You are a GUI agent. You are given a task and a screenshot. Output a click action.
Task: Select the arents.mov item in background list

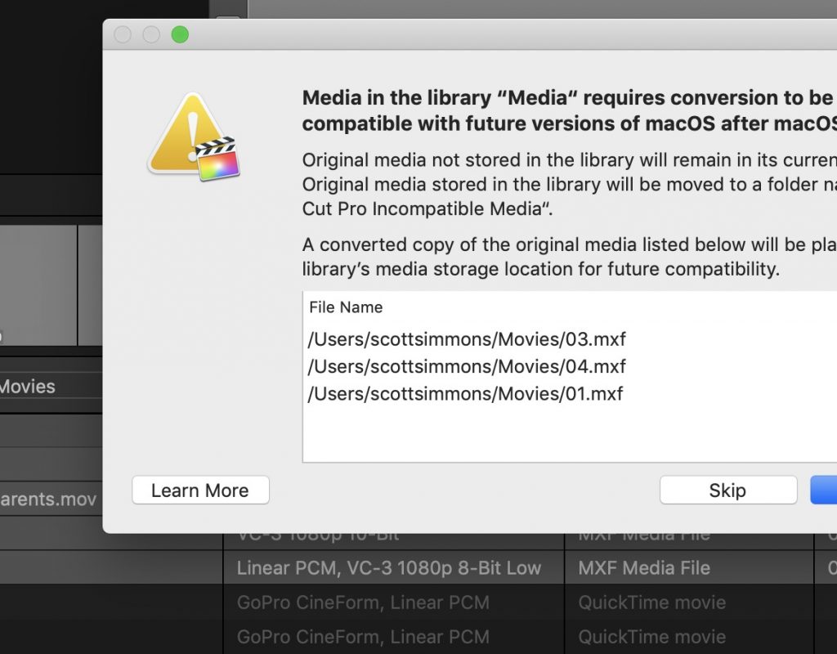coord(48,499)
